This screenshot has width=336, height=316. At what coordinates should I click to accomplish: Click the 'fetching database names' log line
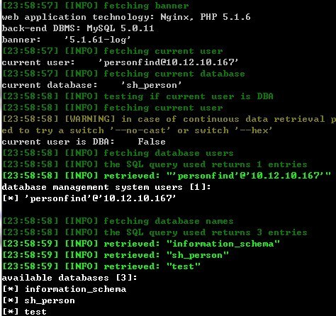(118, 221)
